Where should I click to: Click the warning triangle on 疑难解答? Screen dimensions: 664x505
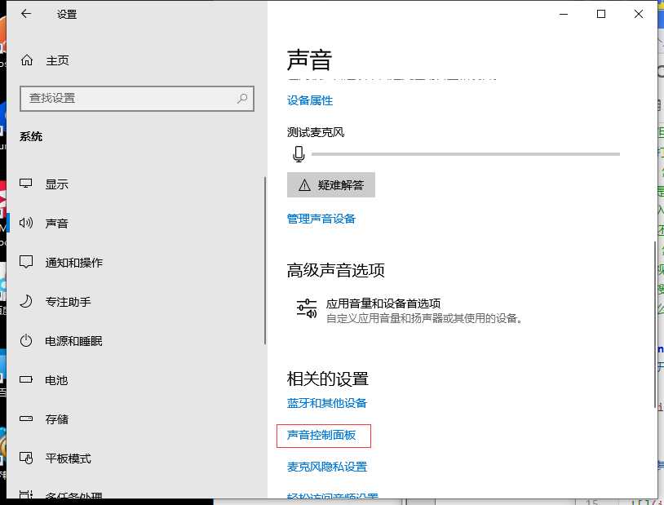click(304, 185)
